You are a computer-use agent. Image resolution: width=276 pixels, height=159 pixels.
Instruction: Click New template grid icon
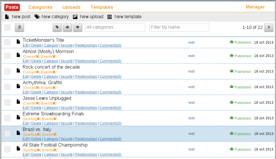[x=109, y=17]
